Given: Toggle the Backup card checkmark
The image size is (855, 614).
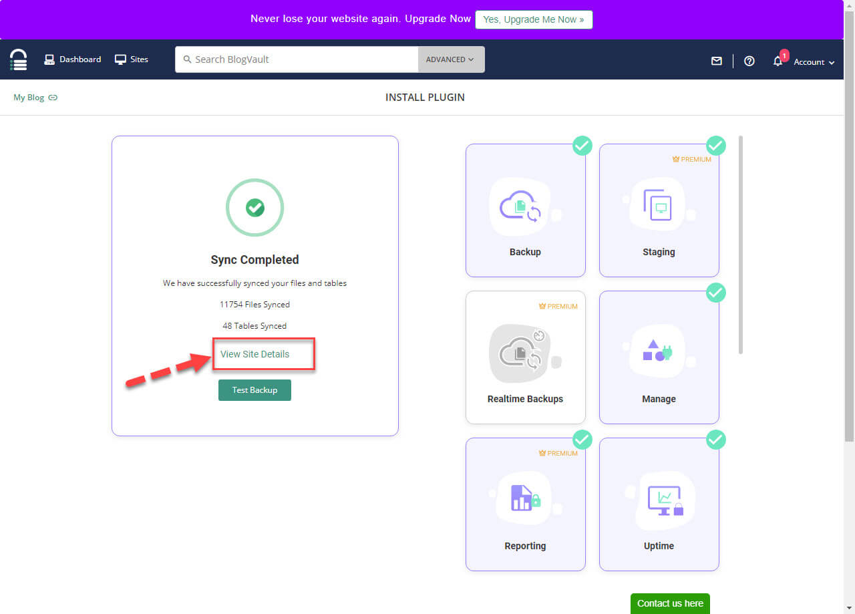Looking at the screenshot, I should (x=582, y=145).
